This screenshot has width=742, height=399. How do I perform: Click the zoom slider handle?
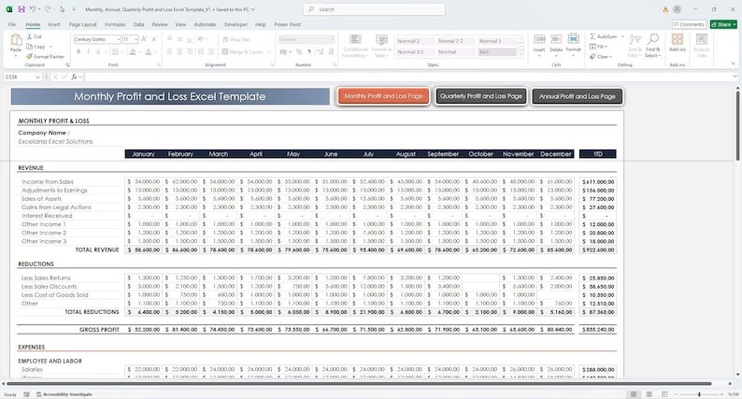tap(699, 394)
